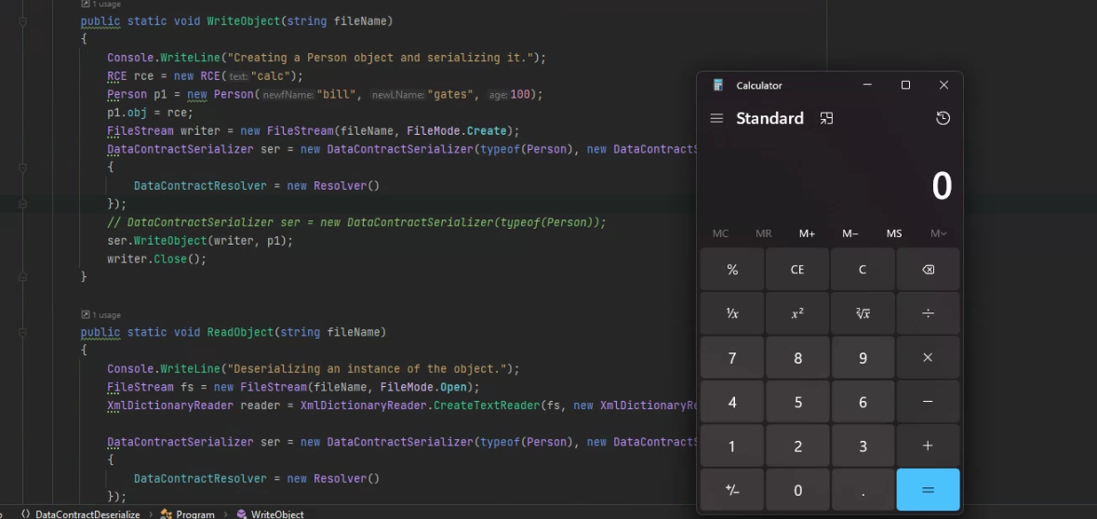Click the backspace key in Calculator
Viewport: 1097px width, 519px height.
[x=928, y=270]
